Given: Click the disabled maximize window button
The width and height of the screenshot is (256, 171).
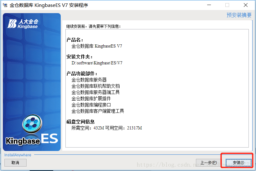Looking at the screenshot, I should [227, 5].
